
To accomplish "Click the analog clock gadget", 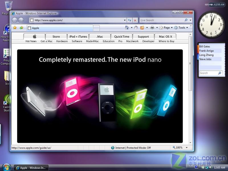I will pos(211,25).
